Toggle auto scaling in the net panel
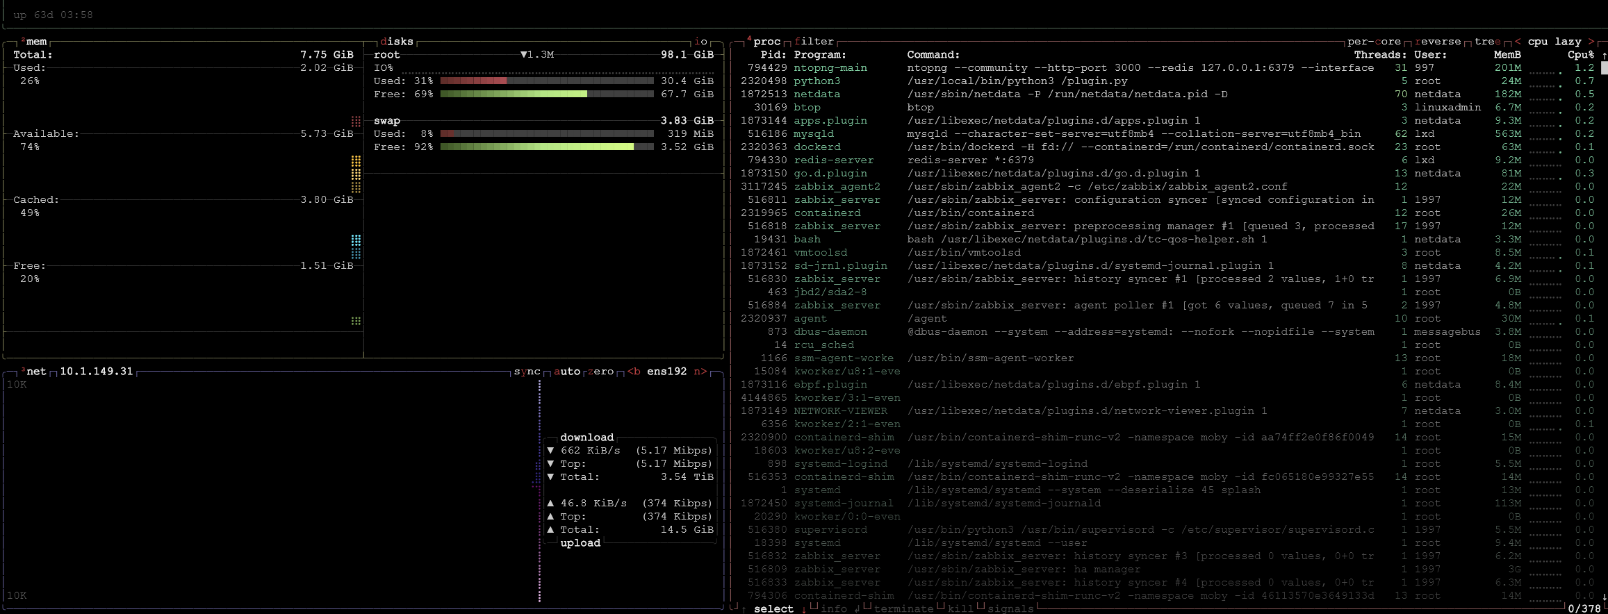This screenshot has width=1608, height=614. point(566,372)
